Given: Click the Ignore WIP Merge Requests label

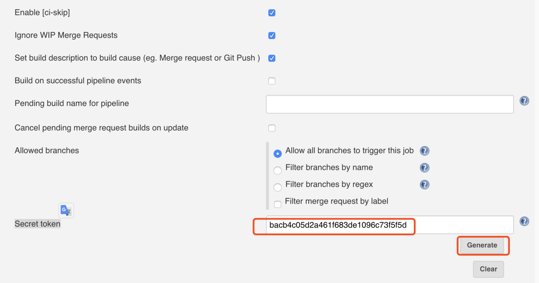Looking at the screenshot, I should 66,35.
